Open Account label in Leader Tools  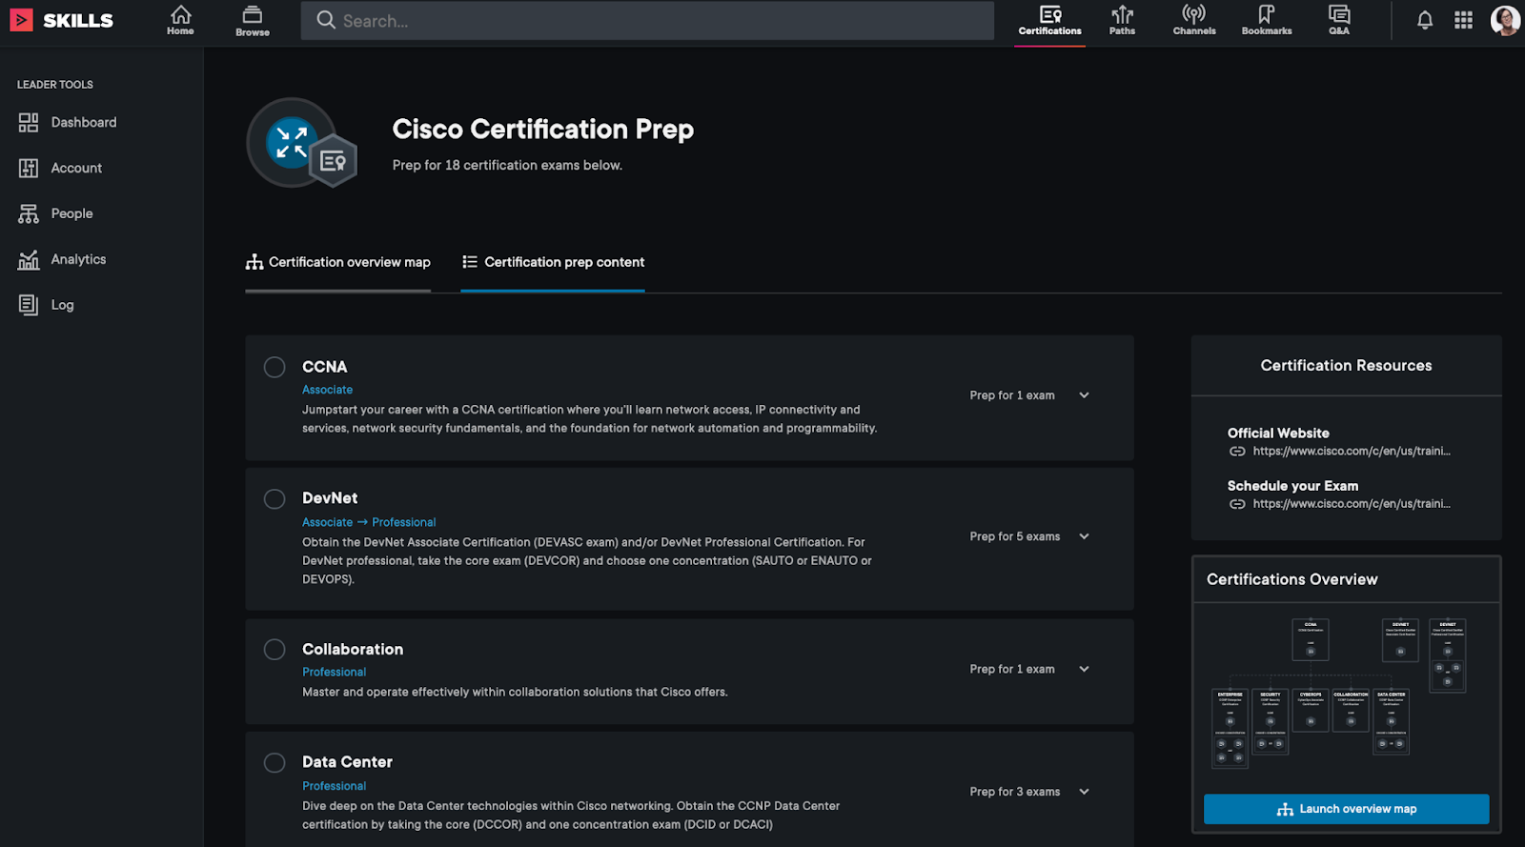coord(76,168)
